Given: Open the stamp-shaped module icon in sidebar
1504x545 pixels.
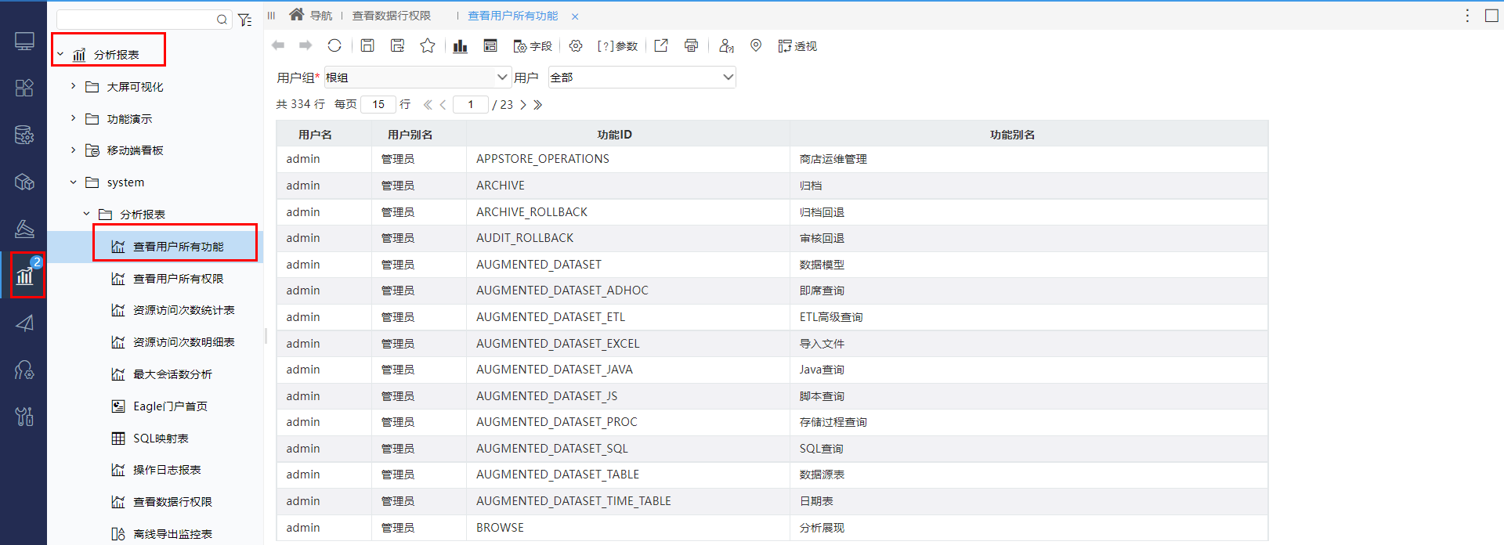Looking at the screenshot, I should [24, 229].
